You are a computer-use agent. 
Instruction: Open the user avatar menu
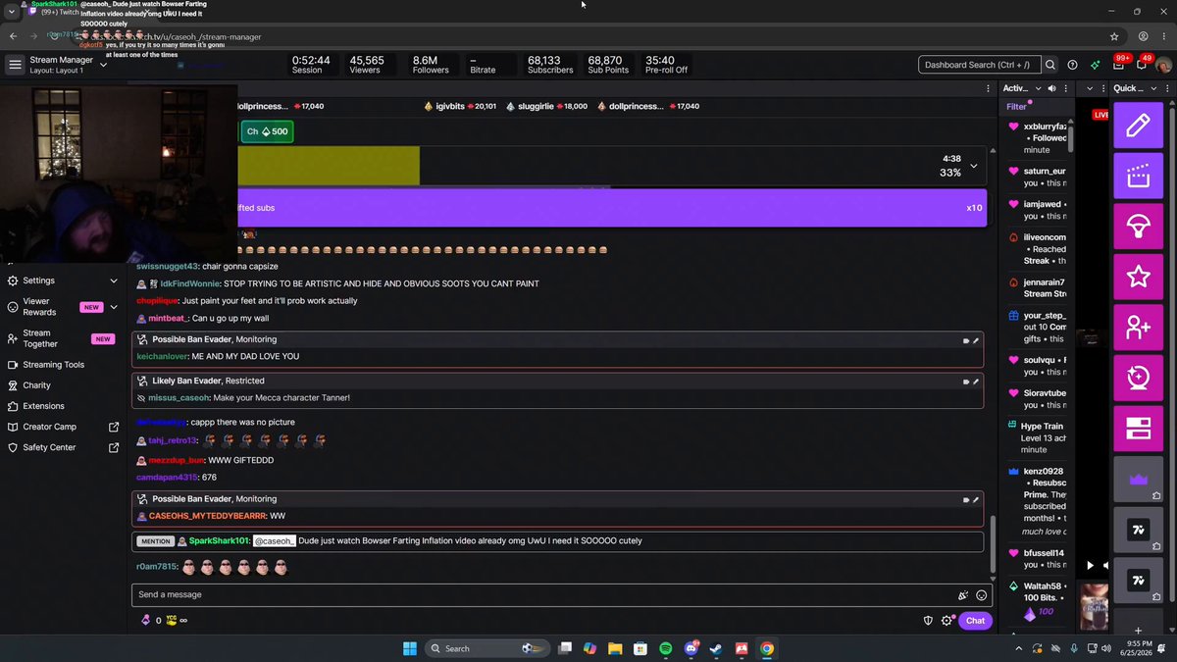pyautogui.click(x=1164, y=65)
